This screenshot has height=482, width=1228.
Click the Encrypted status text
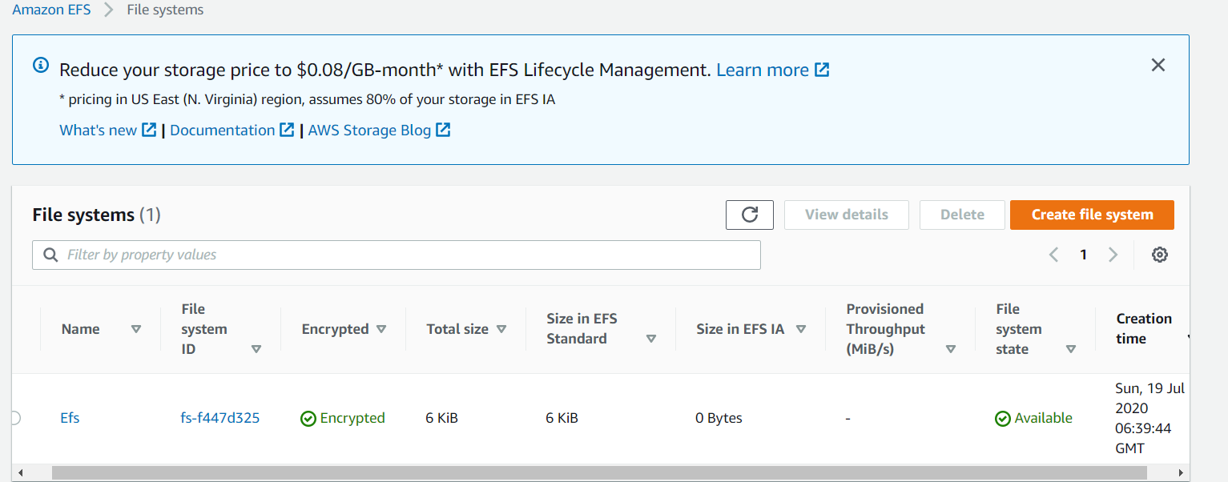pyautogui.click(x=352, y=418)
